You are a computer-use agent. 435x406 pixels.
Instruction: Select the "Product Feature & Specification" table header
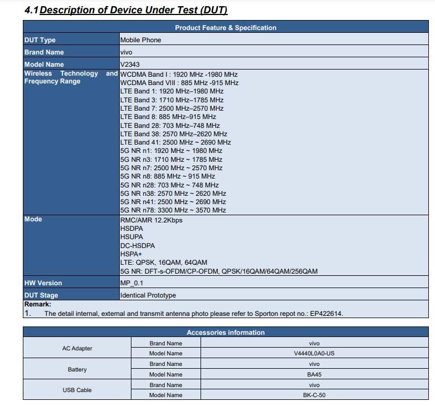(x=226, y=28)
